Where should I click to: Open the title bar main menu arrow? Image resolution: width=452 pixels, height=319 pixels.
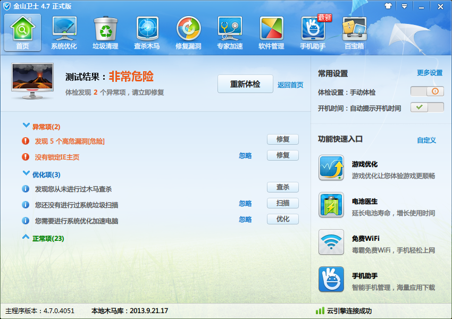[x=405, y=6]
